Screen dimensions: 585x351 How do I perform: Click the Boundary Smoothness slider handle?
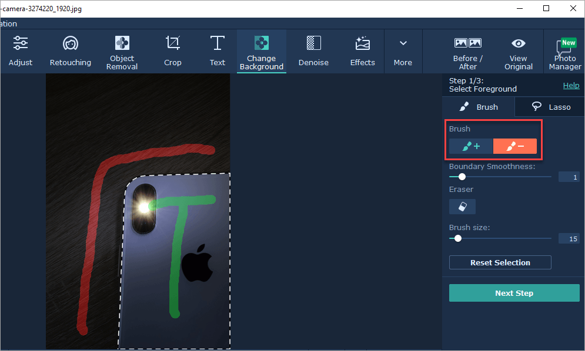point(462,177)
